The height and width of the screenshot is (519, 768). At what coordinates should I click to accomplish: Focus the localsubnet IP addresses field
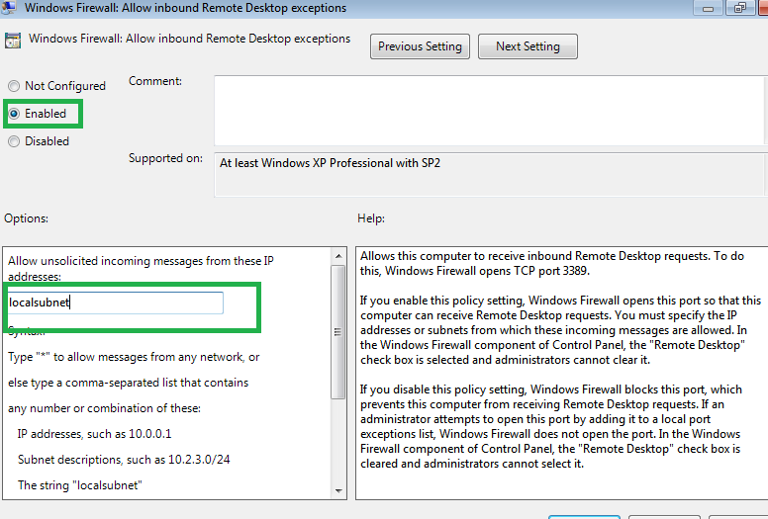coord(115,303)
